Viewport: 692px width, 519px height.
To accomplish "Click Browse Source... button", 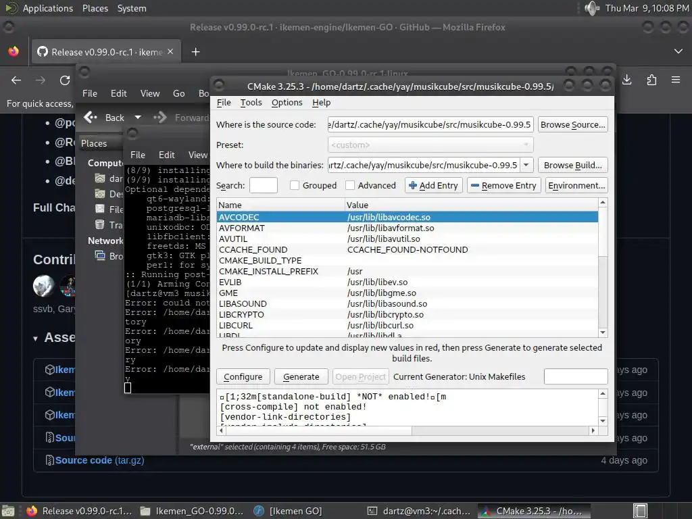I will point(572,124).
